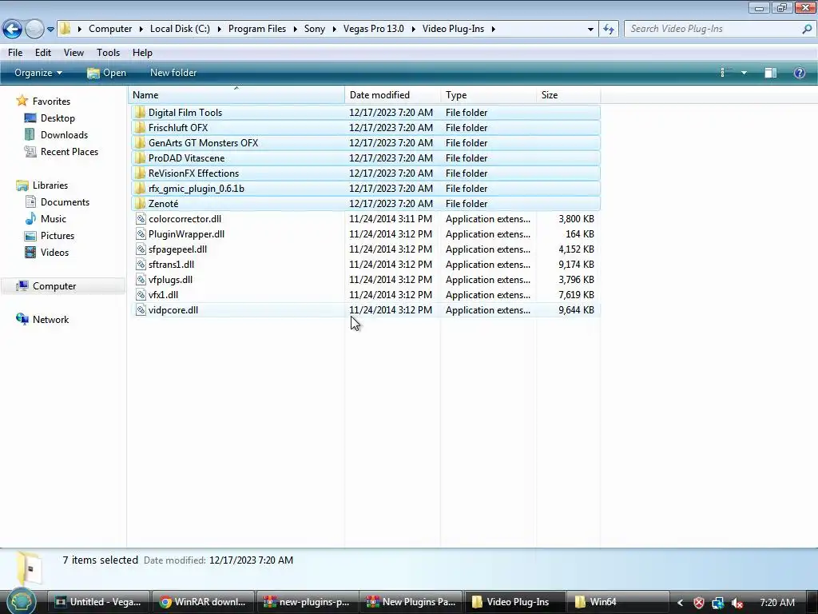This screenshot has width=818, height=614.
Task: Select the vfx1.dll file
Action: click(365, 294)
